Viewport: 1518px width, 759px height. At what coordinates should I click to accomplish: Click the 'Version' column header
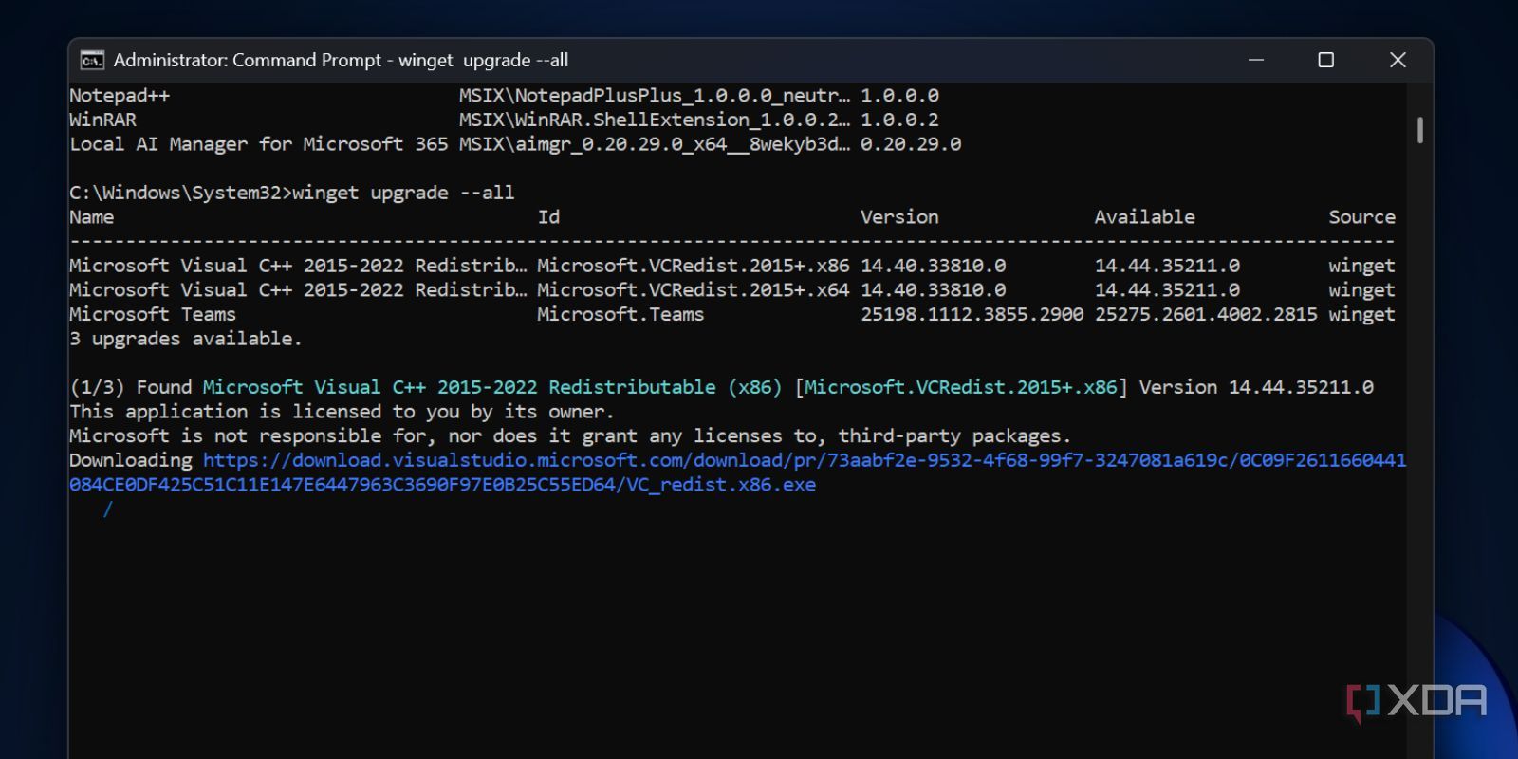tap(899, 217)
